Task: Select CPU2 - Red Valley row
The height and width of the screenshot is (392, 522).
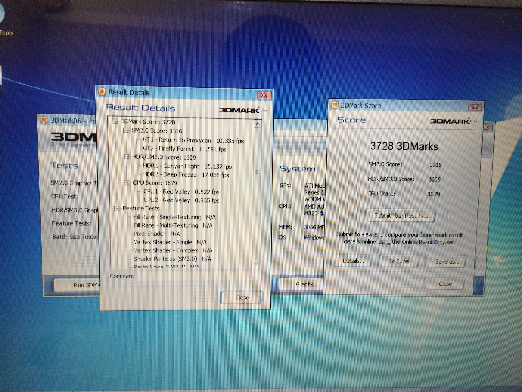Action: coord(181,200)
